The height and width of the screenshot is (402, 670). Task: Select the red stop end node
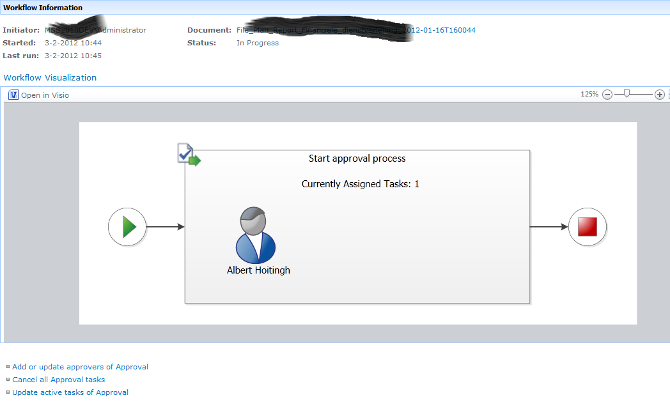pyautogui.click(x=587, y=227)
